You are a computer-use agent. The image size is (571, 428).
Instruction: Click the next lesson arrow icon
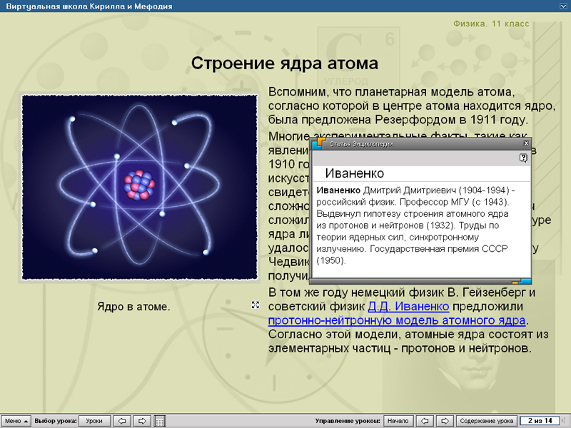(142, 420)
